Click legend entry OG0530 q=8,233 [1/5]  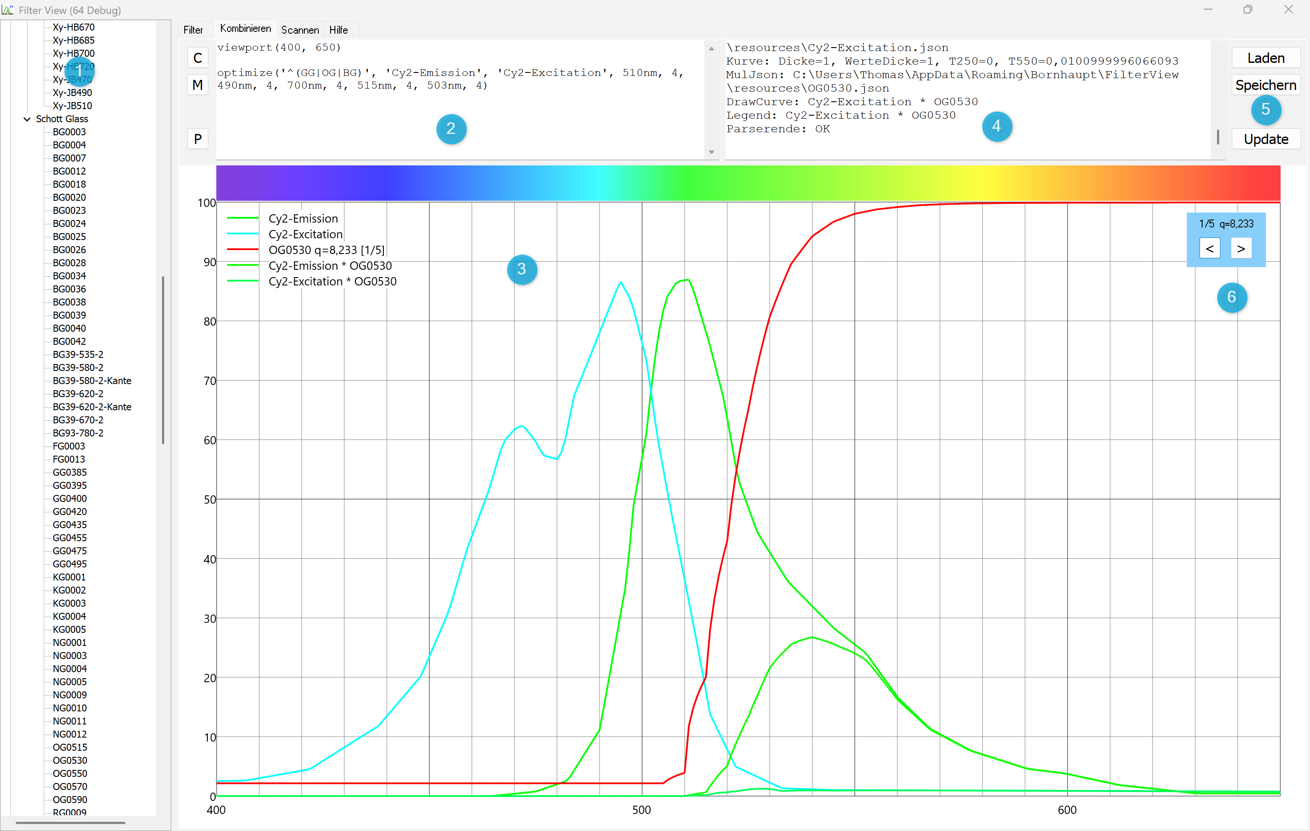[327, 250]
